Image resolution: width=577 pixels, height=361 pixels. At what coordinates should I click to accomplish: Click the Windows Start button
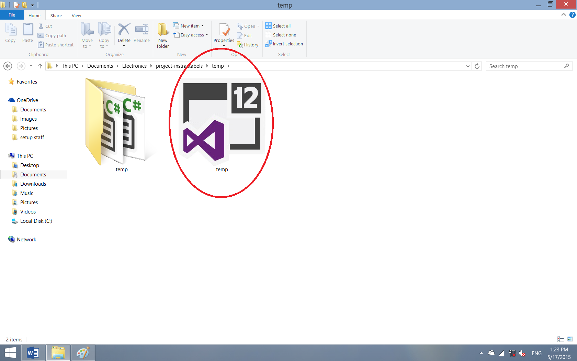point(10,353)
